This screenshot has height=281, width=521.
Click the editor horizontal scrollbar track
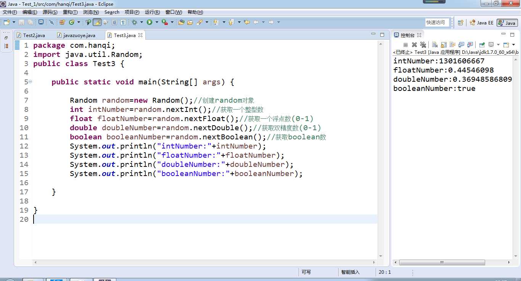204,263
